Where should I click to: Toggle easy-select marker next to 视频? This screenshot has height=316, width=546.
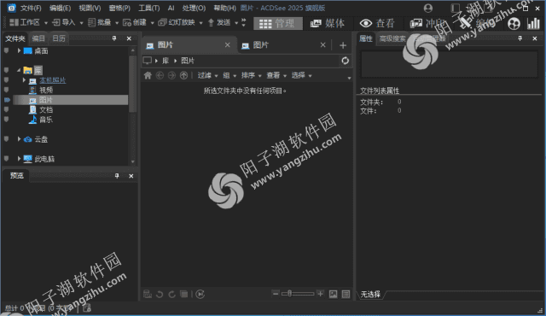tap(6, 90)
